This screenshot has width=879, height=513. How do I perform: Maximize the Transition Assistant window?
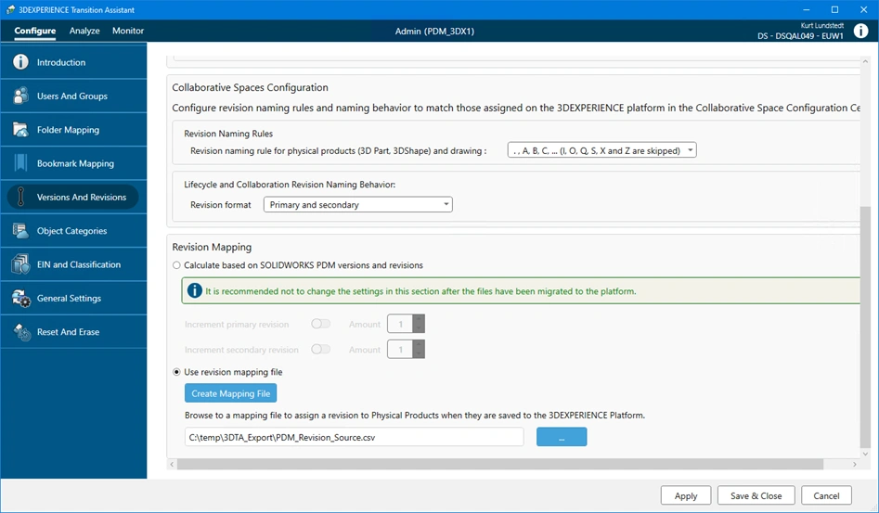[x=834, y=9]
